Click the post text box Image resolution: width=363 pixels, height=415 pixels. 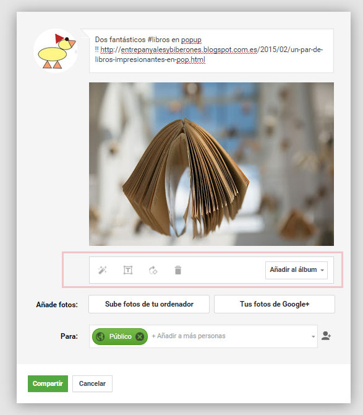click(211, 51)
